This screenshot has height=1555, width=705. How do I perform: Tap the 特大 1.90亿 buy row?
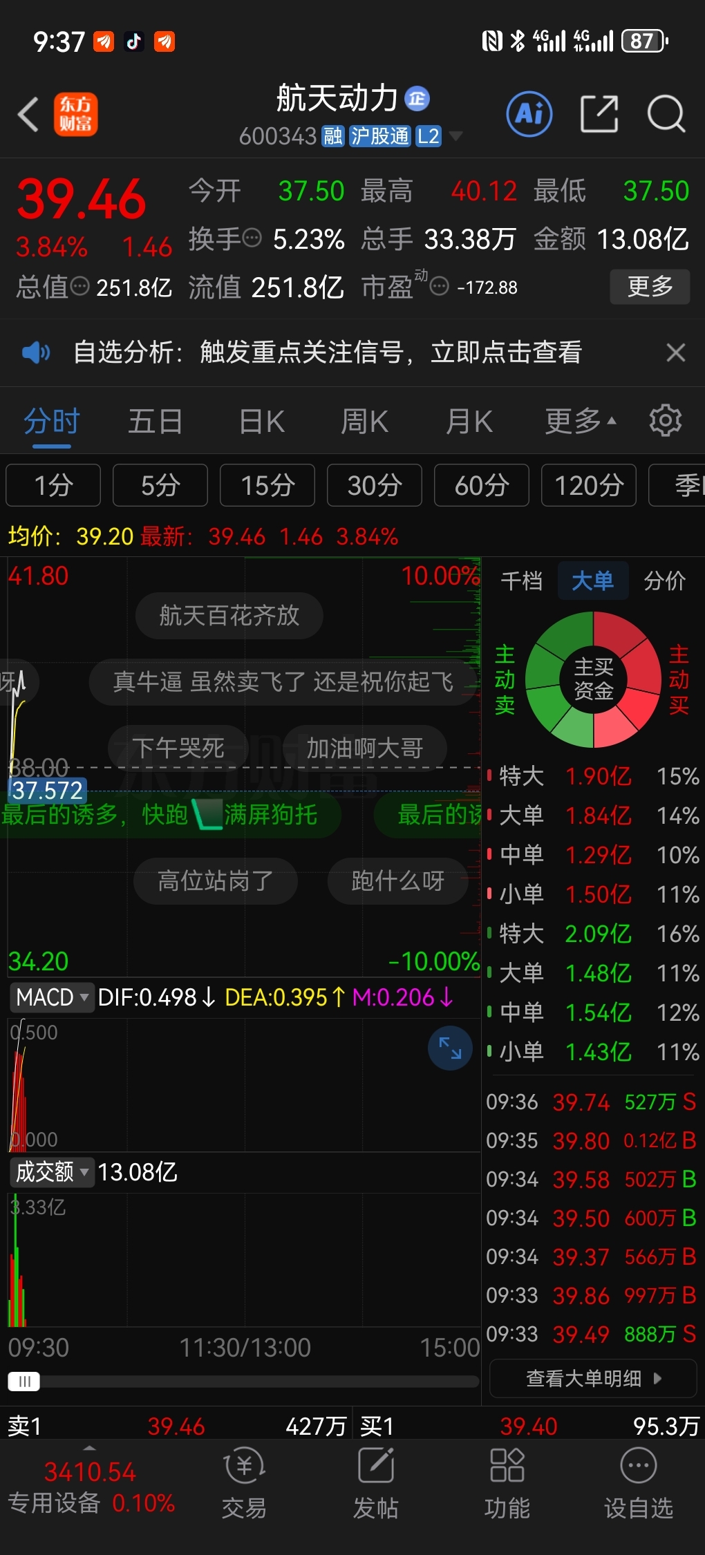[x=593, y=776]
